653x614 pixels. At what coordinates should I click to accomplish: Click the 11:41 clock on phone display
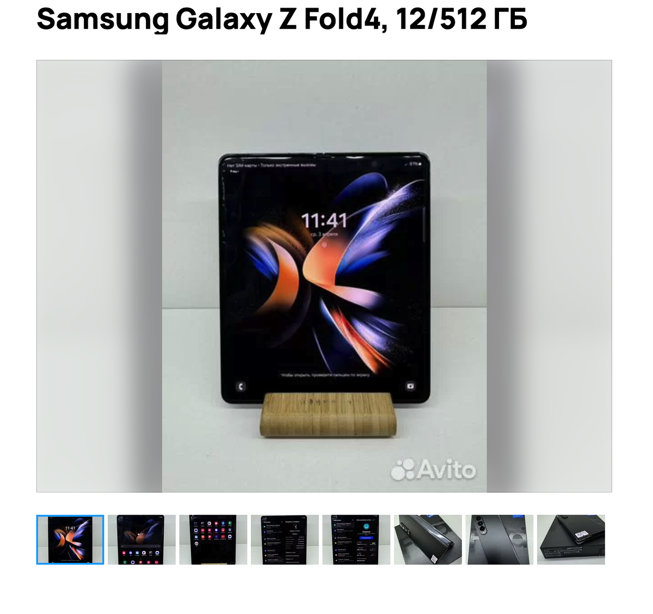coord(324,220)
